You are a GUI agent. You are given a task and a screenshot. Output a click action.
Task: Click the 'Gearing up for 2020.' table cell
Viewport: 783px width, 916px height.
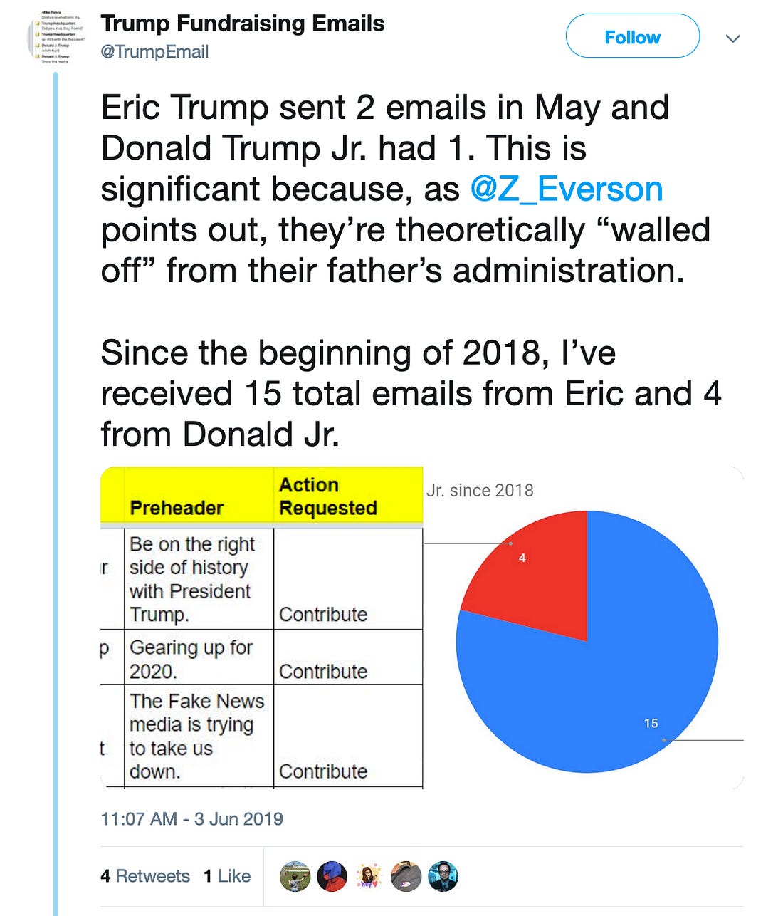tap(199, 658)
